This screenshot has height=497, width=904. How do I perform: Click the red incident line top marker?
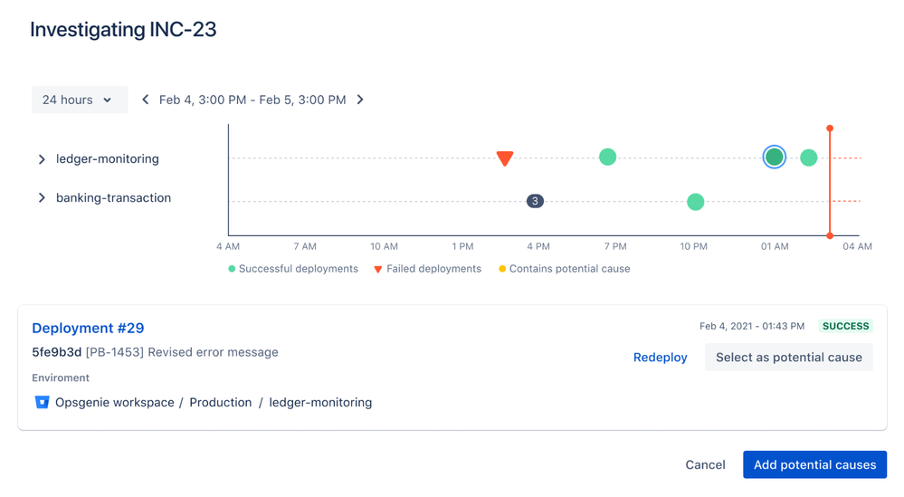click(x=830, y=128)
